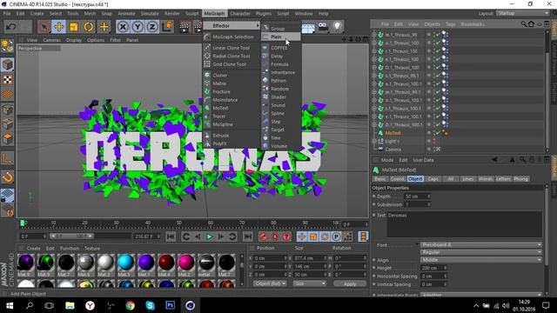Image resolution: width=557 pixels, height=313 pixels.
Task: Select MoText object in object manager
Action: point(393,133)
